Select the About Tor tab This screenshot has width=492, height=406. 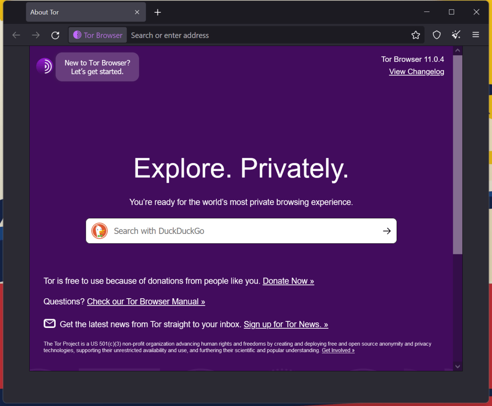click(77, 12)
